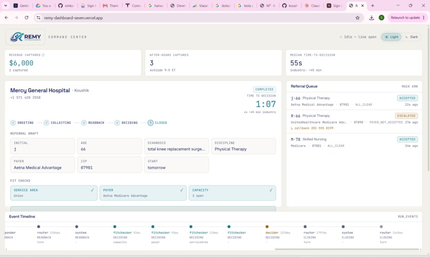Click the Capacity checkmark icon
The height and width of the screenshot is (257, 430).
point(270,190)
